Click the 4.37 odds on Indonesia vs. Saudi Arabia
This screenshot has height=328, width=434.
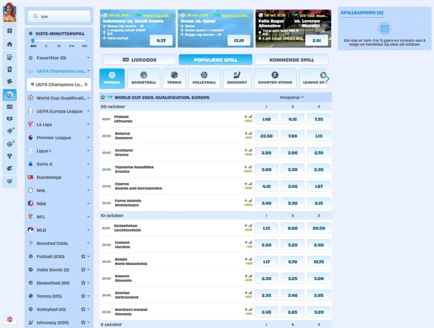click(161, 41)
